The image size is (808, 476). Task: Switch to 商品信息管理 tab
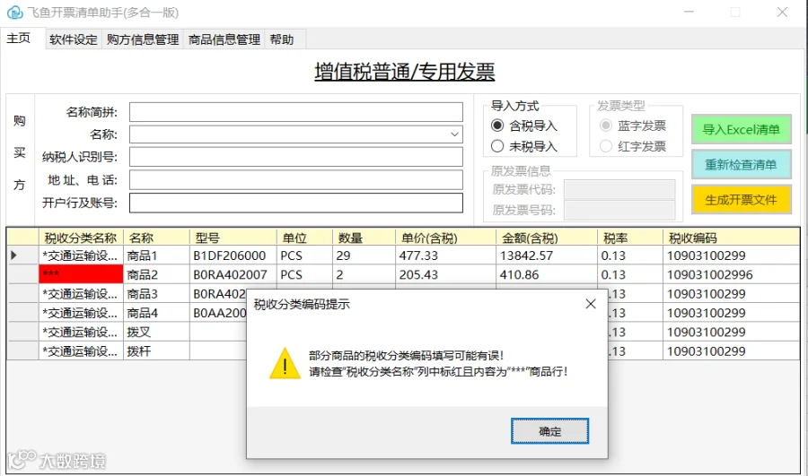coord(224,39)
